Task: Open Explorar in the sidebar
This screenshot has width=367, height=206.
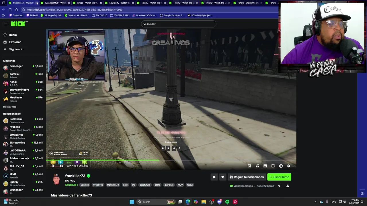Action: (x=15, y=42)
